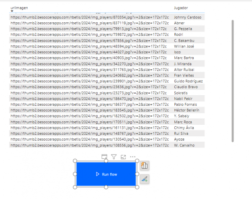Screen dimensions: 252x199
Task: Click the image URL ending 108556.jpg
Action: pyautogui.click(x=90, y=145)
